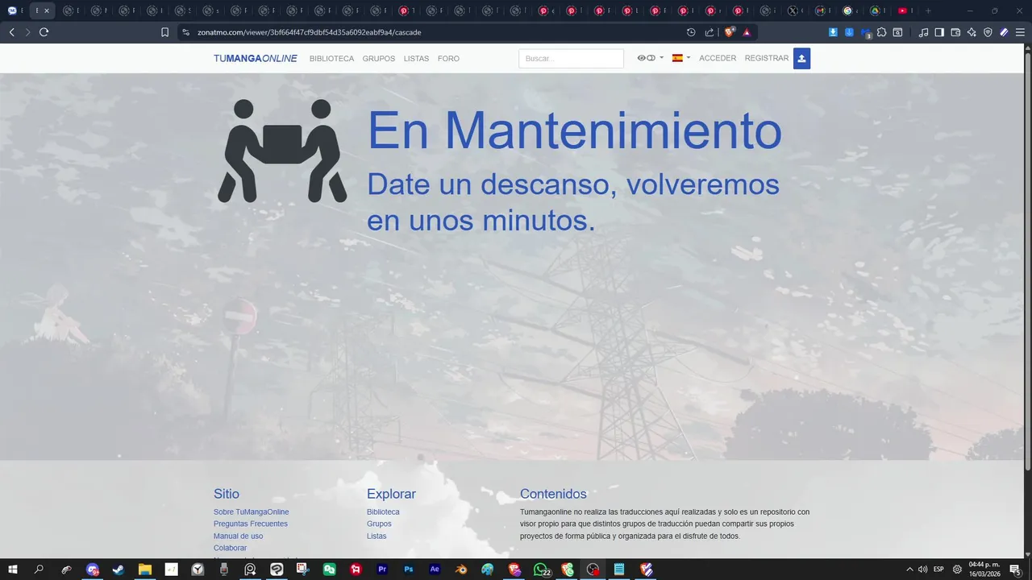This screenshot has height=580, width=1032.
Task: Open the history clock icon in address bar
Action: (x=691, y=32)
